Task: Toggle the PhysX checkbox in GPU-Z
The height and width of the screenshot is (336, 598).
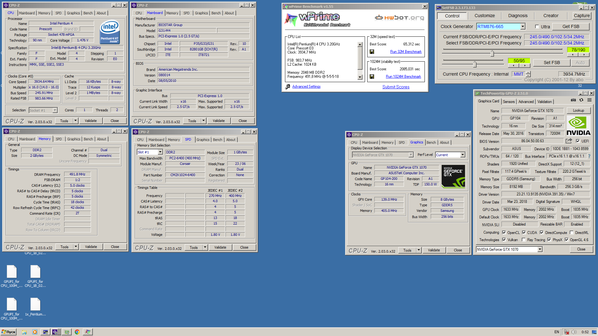Action: (x=549, y=240)
